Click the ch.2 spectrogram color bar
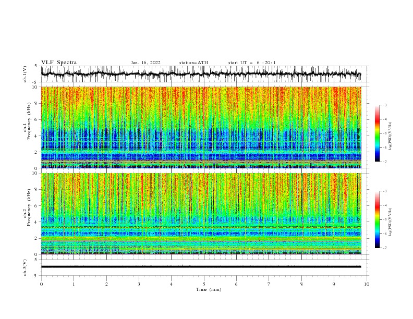The width and height of the screenshot is (413, 319). click(377, 219)
